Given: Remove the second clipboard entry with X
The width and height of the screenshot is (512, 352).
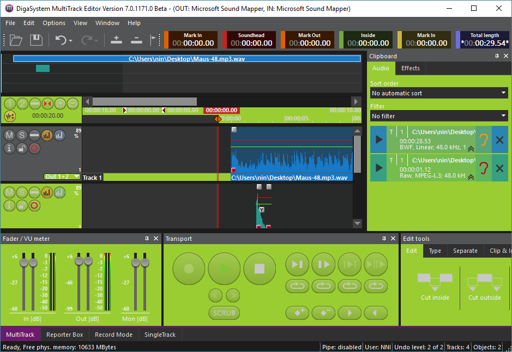Looking at the screenshot, I should click(x=499, y=168).
